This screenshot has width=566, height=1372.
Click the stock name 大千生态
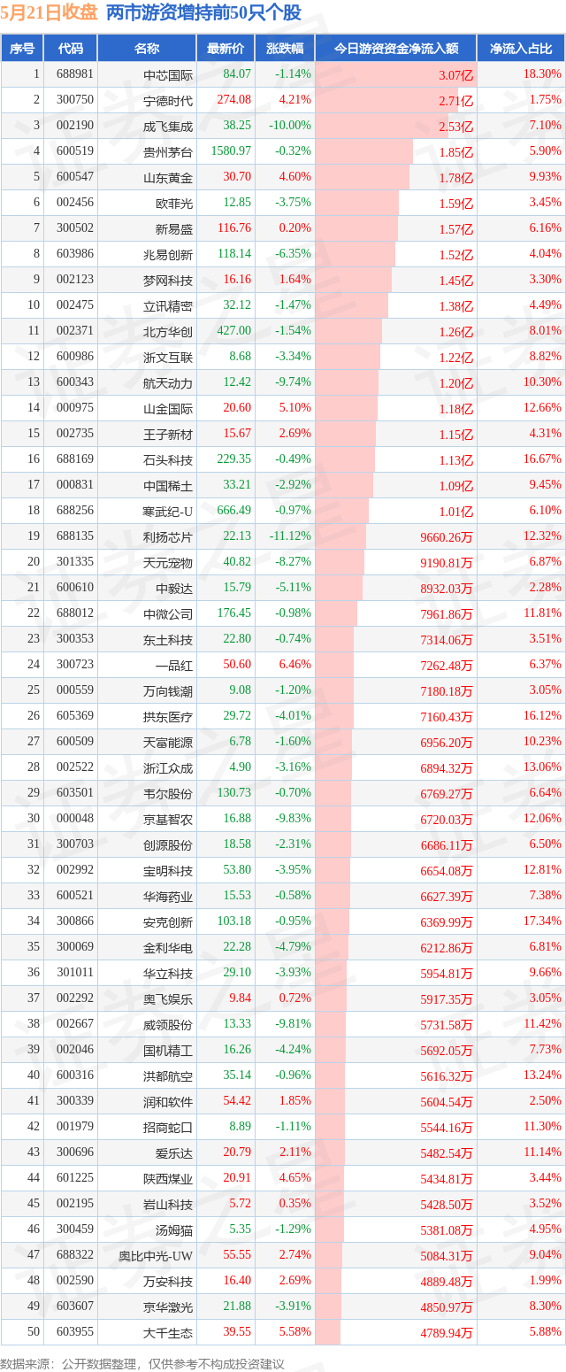click(168, 1332)
